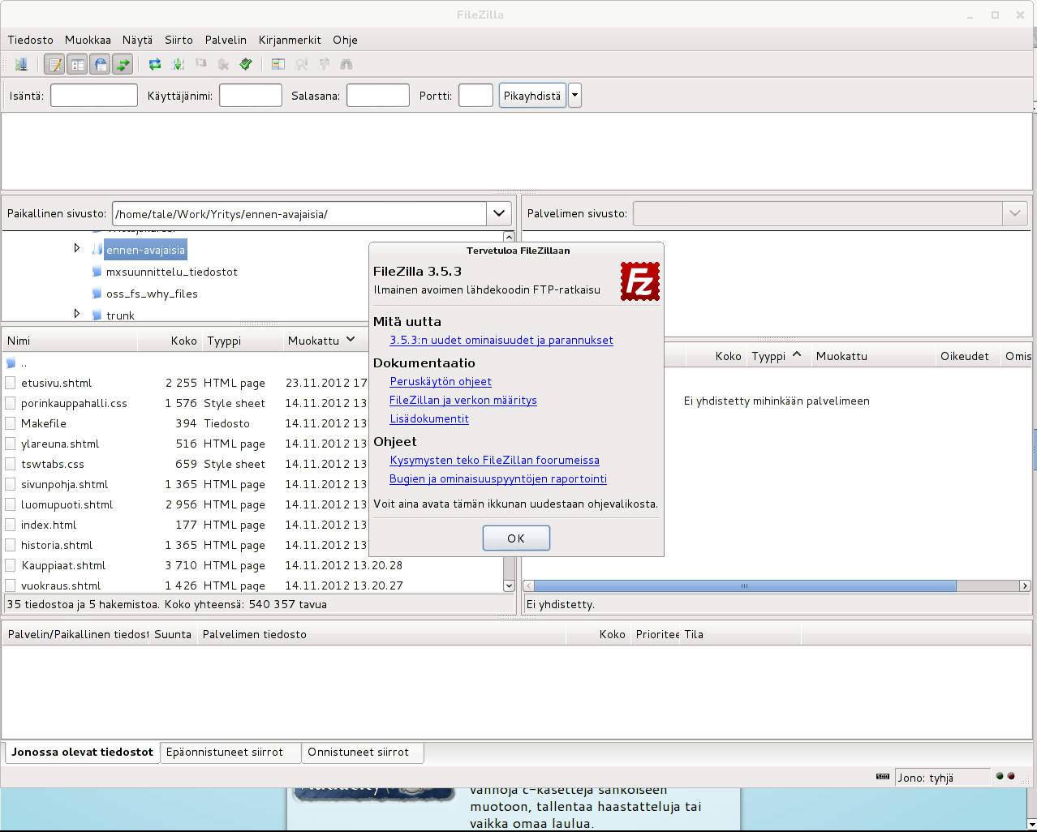Screen dimensions: 1037x832
Task: Toggle the transfer queue display button
Action: (x=123, y=64)
